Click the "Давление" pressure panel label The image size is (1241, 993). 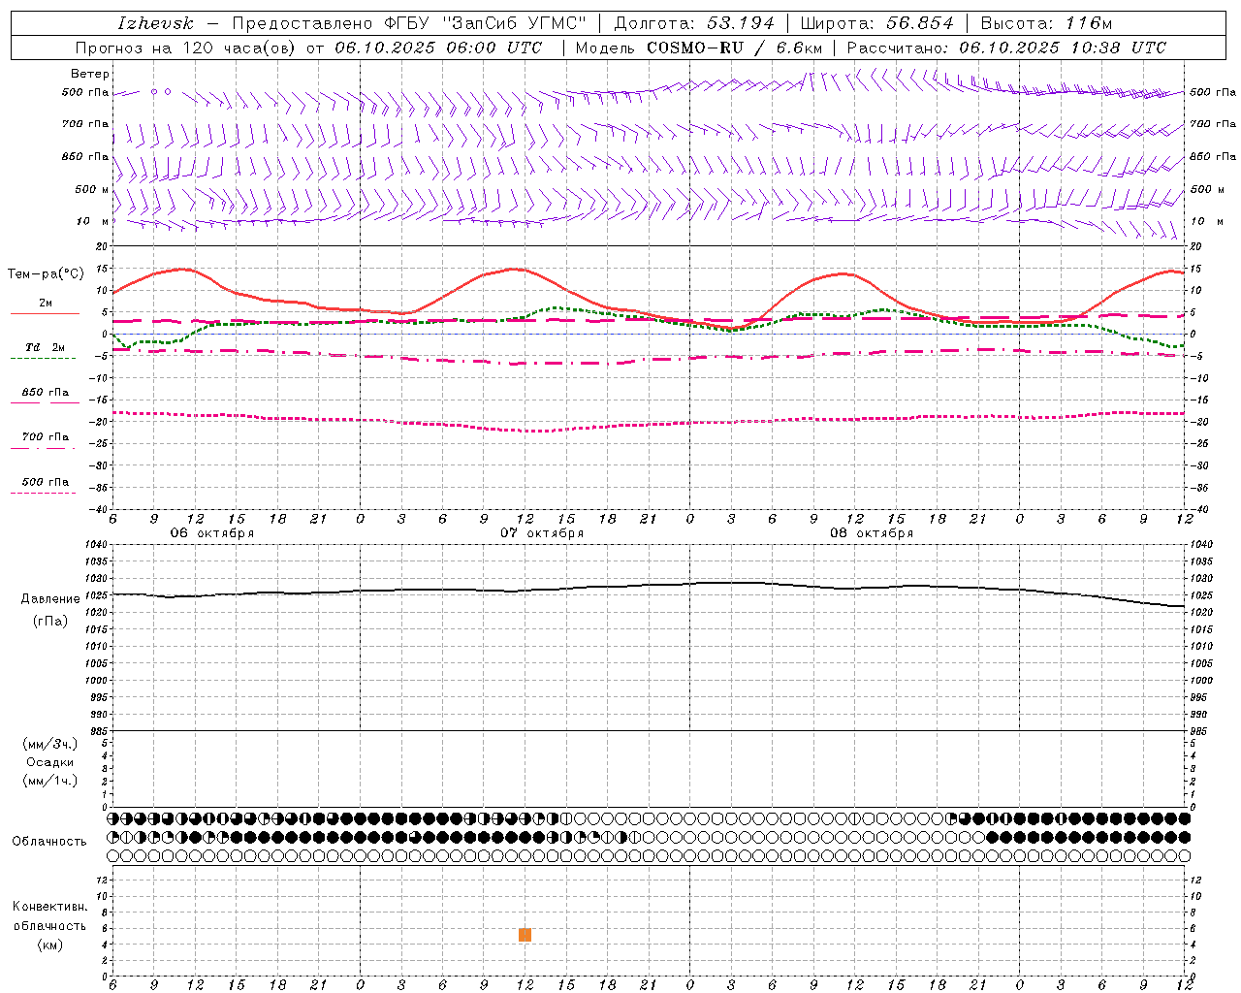pyautogui.click(x=50, y=599)
